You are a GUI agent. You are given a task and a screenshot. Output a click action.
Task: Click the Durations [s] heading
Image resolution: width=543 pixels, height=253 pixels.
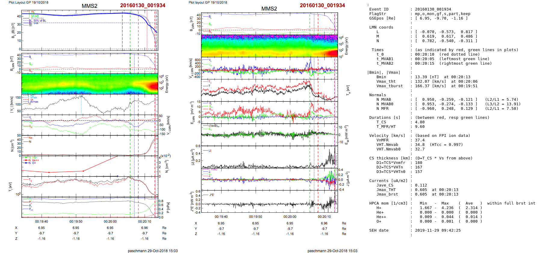tap(385, 118)
